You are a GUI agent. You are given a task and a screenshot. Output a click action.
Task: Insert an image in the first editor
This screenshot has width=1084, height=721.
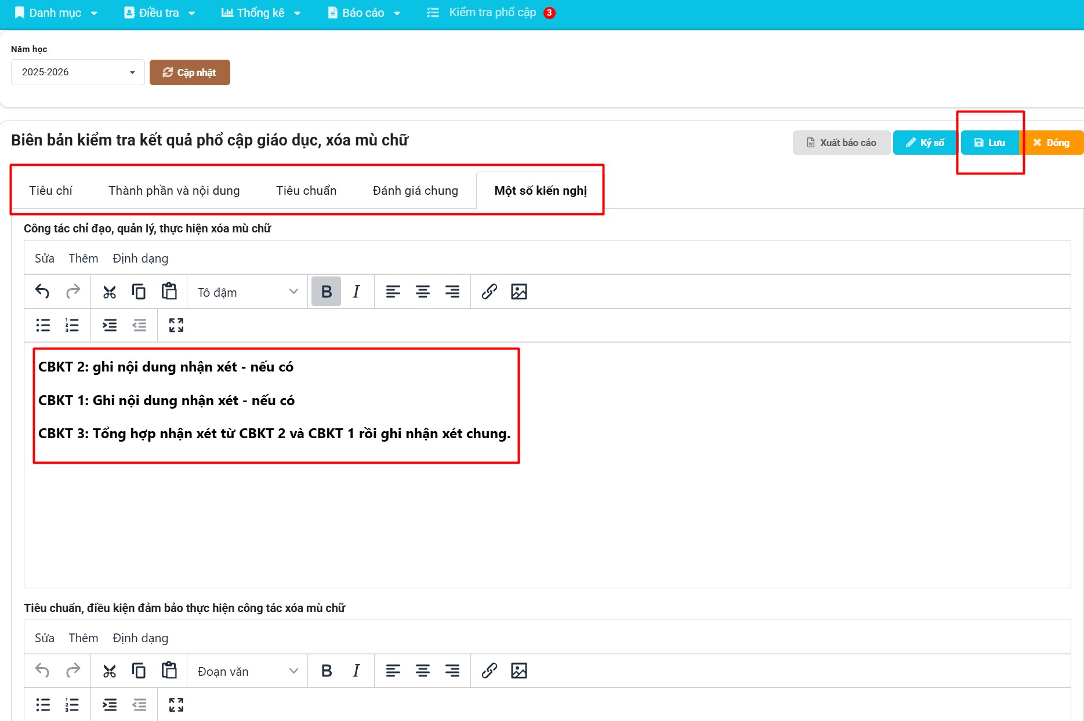pos(519,292)
